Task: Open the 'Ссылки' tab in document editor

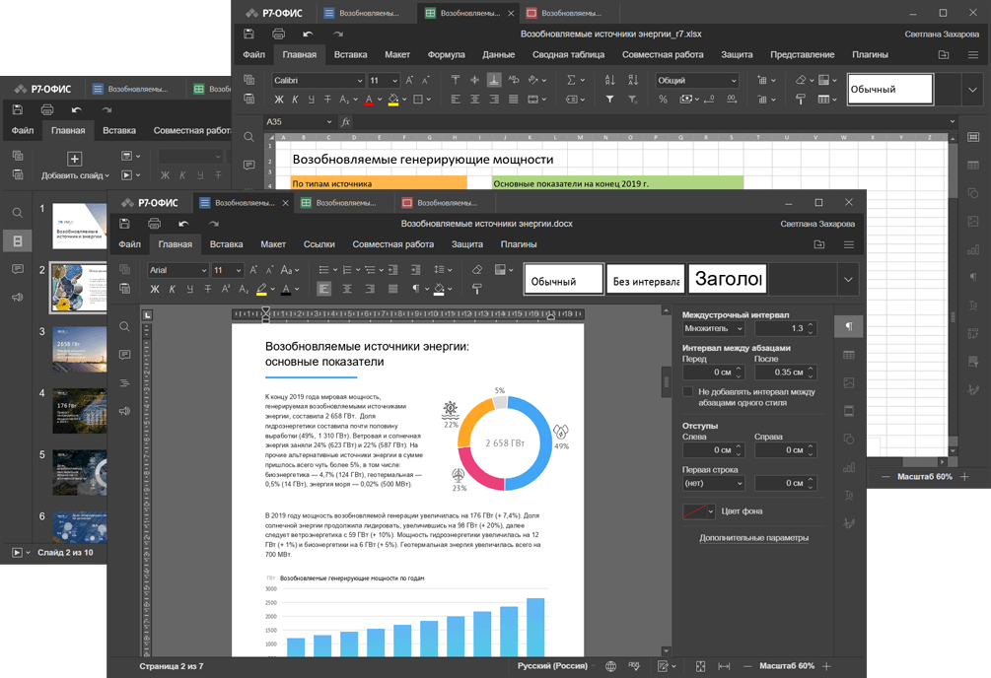Action: tap(319, 244)
